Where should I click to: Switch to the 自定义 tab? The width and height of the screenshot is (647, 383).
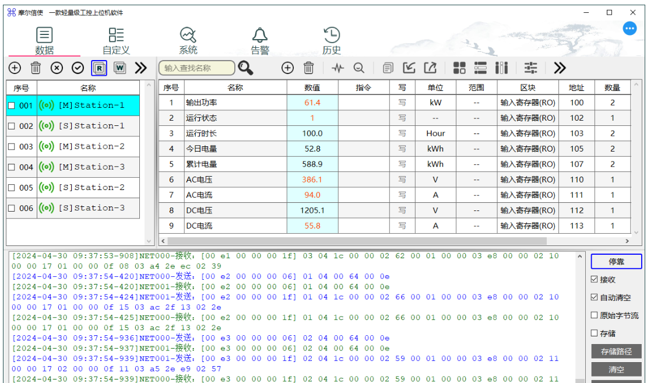coord(116,41)
